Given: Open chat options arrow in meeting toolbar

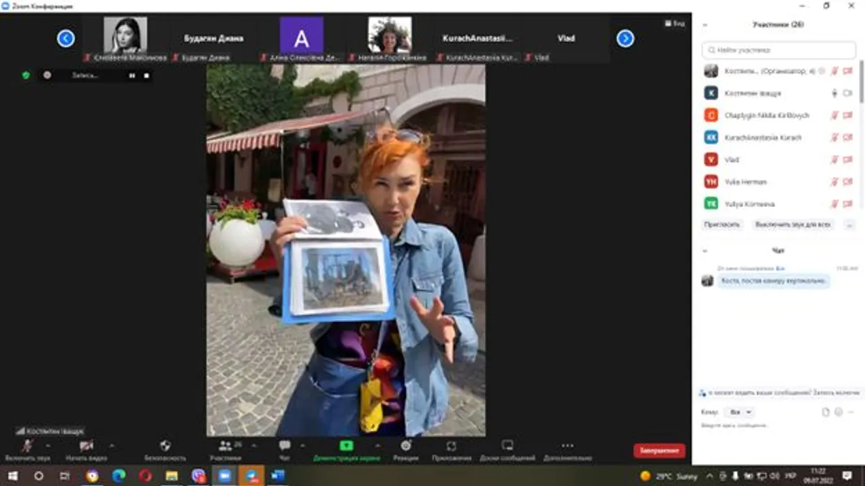Looking at the screenshot, I should coord(302,446).
